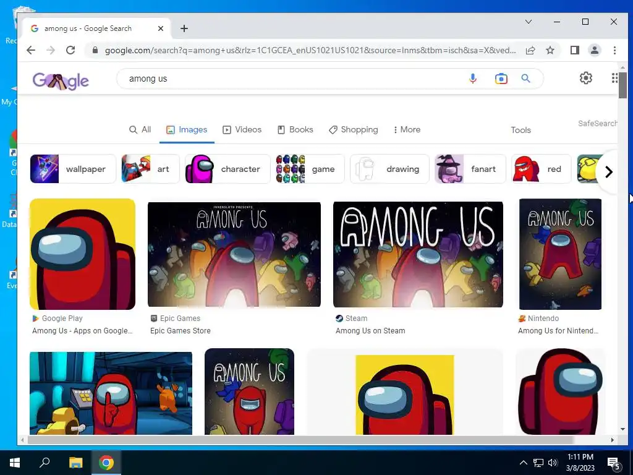View site info via padlock icon
The image size is (633, 475).
point(95,50)
